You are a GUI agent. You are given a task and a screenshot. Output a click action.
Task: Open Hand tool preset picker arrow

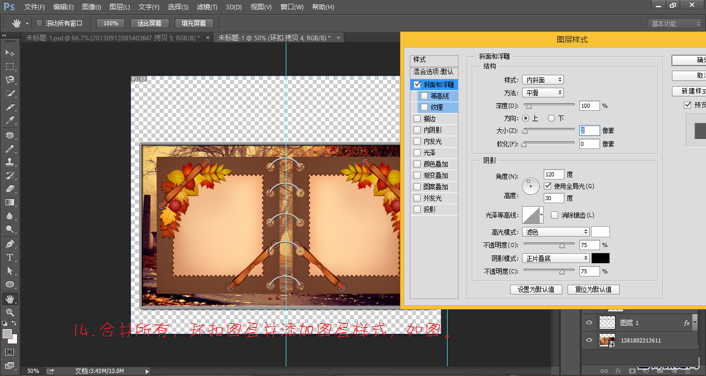tap(27, 24)
